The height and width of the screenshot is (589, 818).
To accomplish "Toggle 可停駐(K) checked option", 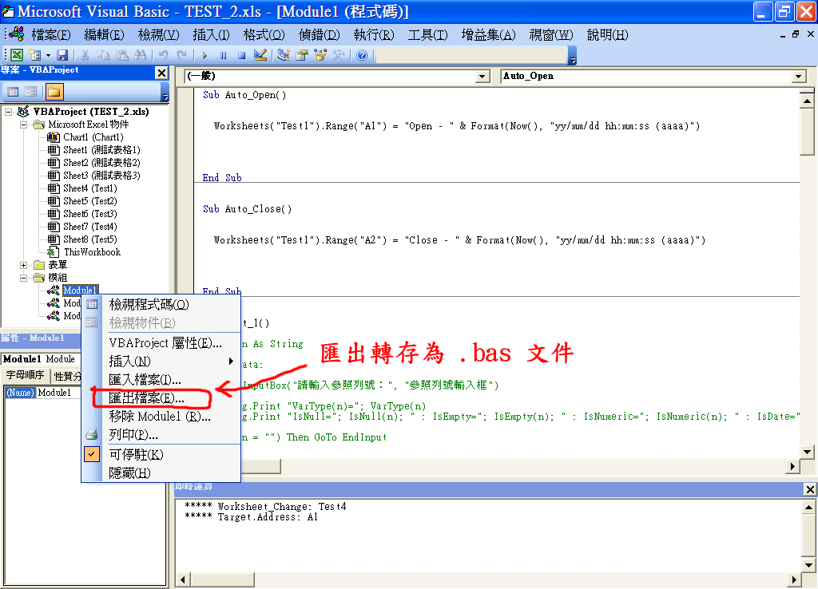I will (161, 455).
